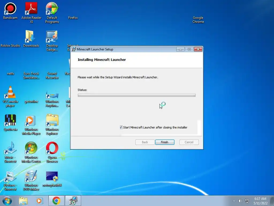274x206 pixels.
Task: Show hidden tray icons arrow
Action: point(234,201)
